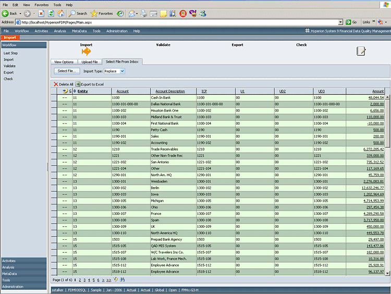Open the address bar dropdown arrow

(340, 22)
